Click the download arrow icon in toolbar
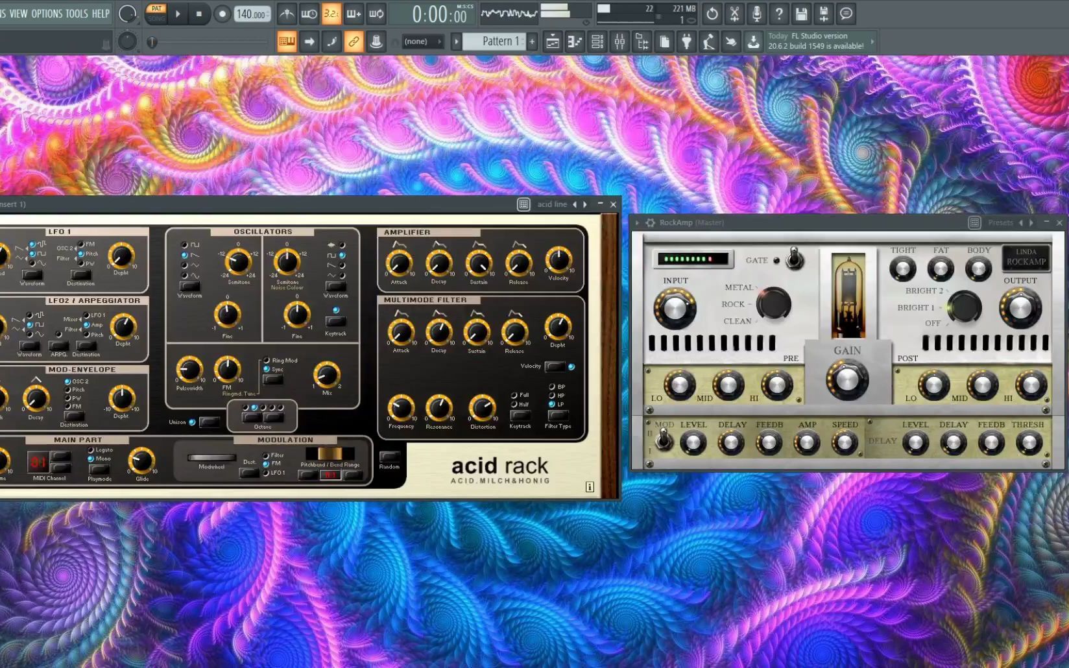This screenshot has height=668, width=1069. click(753, 42)
